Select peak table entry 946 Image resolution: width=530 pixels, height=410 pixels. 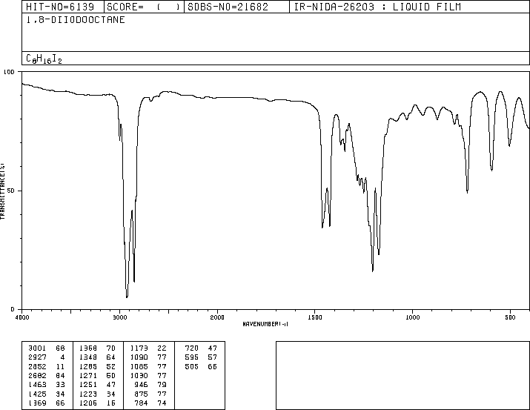pos(141,385)
